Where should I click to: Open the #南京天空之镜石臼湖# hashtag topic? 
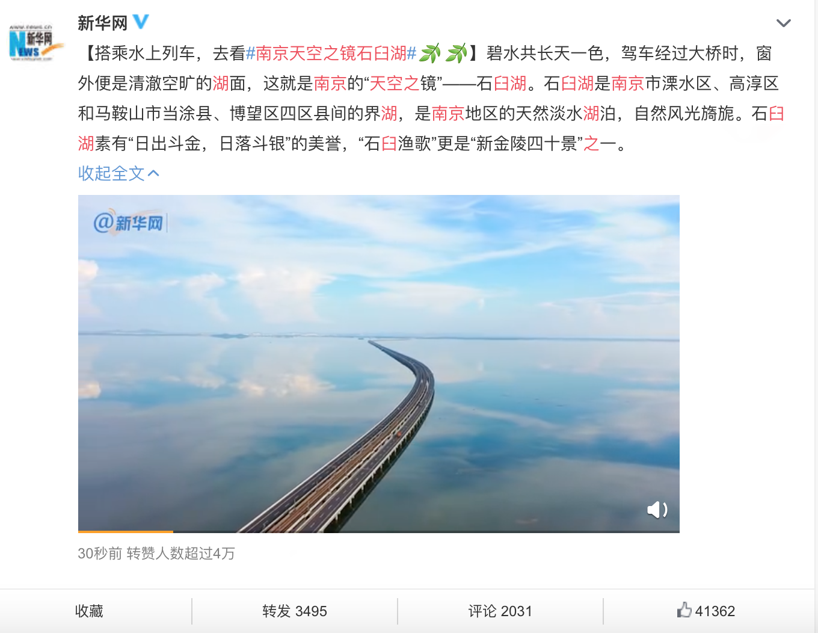pyautogui.click(x=331, y=54)
